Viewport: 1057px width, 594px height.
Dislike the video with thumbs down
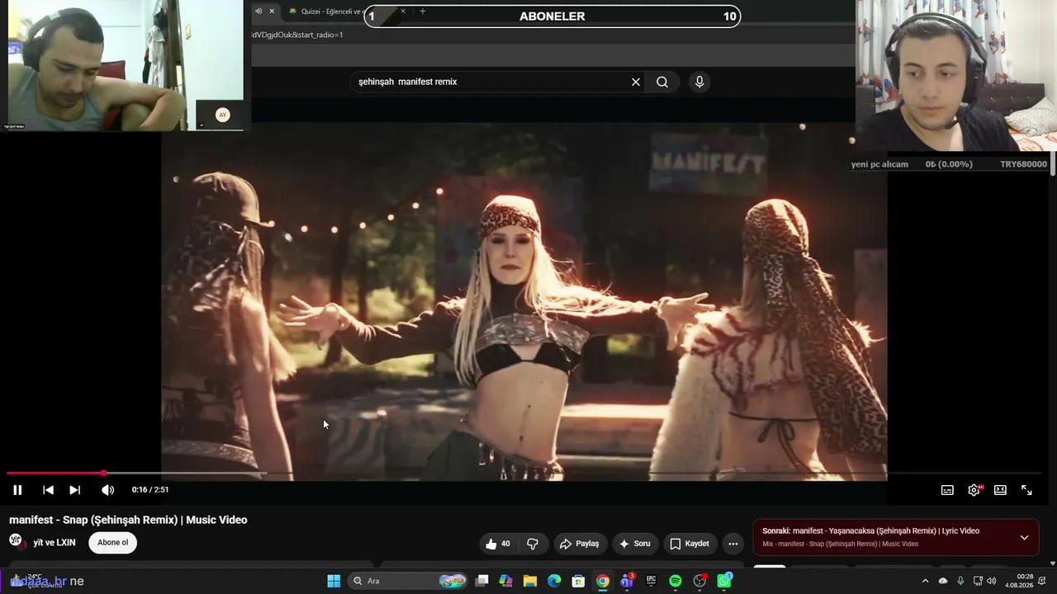(533, 544)
